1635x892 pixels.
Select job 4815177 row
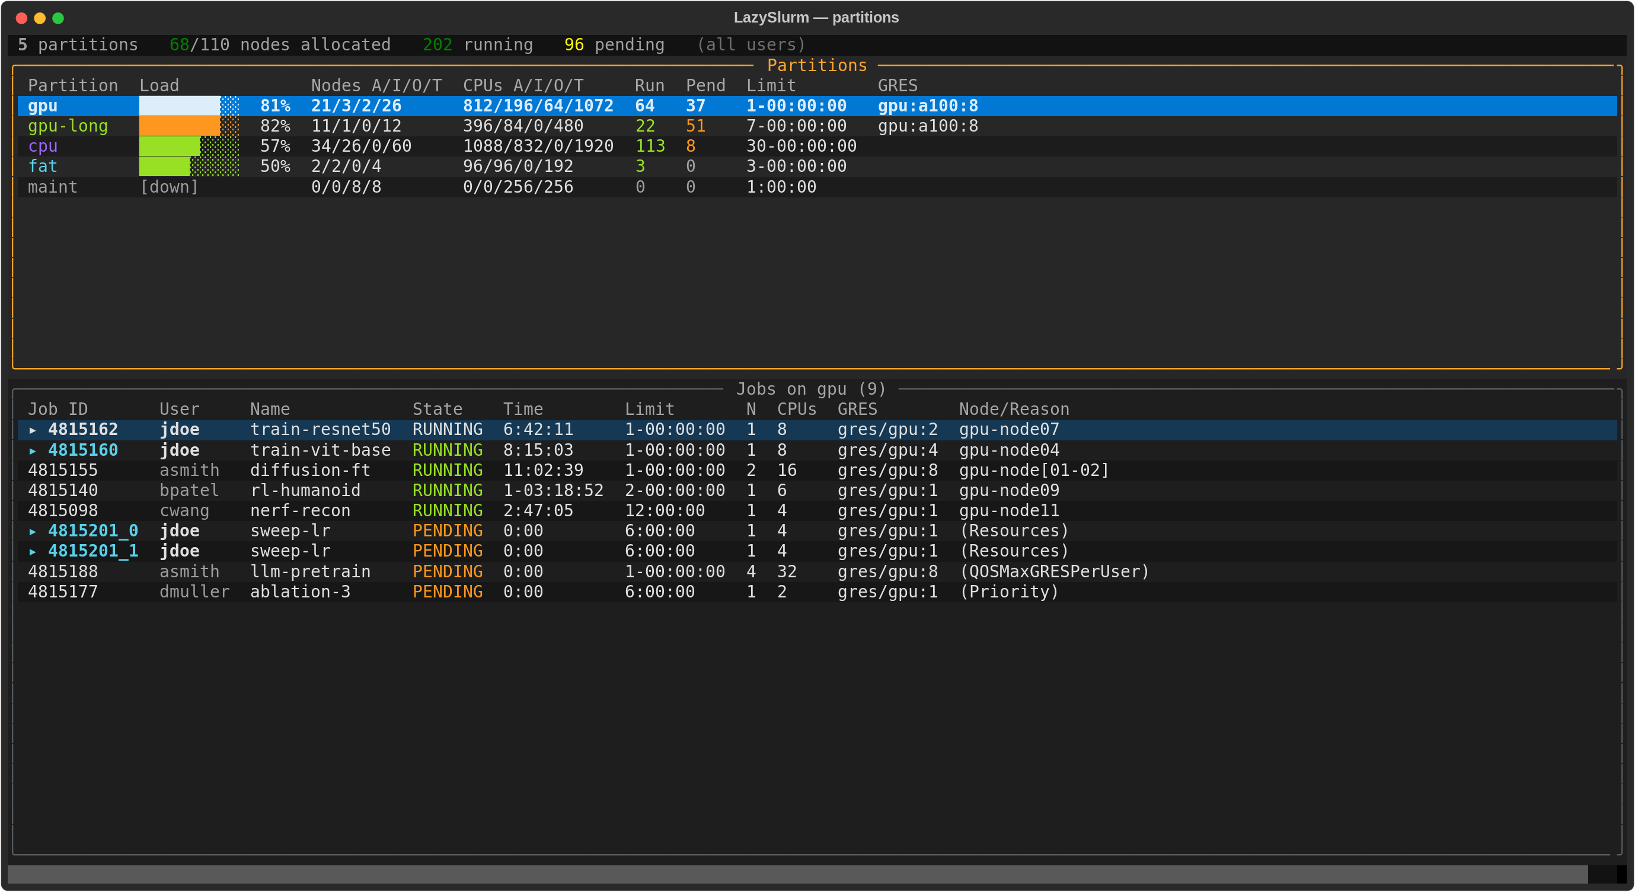[817, 592]
